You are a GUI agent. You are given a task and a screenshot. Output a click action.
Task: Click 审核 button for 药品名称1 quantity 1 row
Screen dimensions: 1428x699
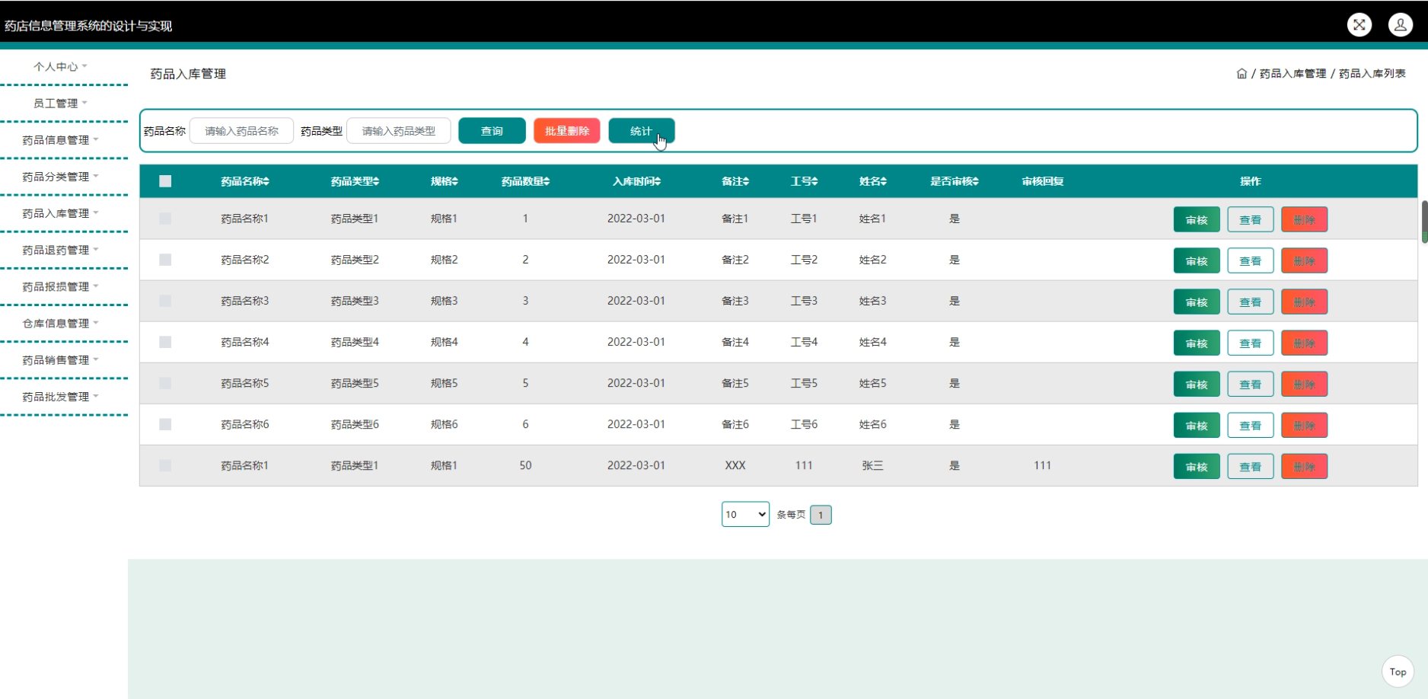pos(1197,219)
